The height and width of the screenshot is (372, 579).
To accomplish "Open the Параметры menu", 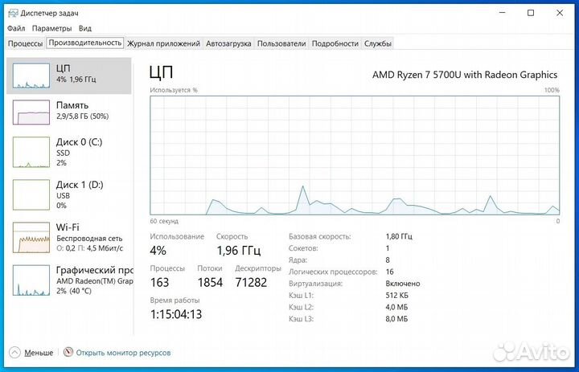I will pyautogui.click(x=51, y=28).
